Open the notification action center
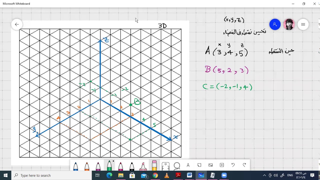Screen dimensions: 320x180 point(312,175)
